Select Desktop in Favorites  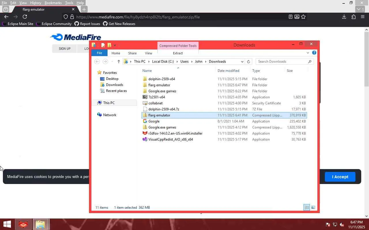click(112, 79)
